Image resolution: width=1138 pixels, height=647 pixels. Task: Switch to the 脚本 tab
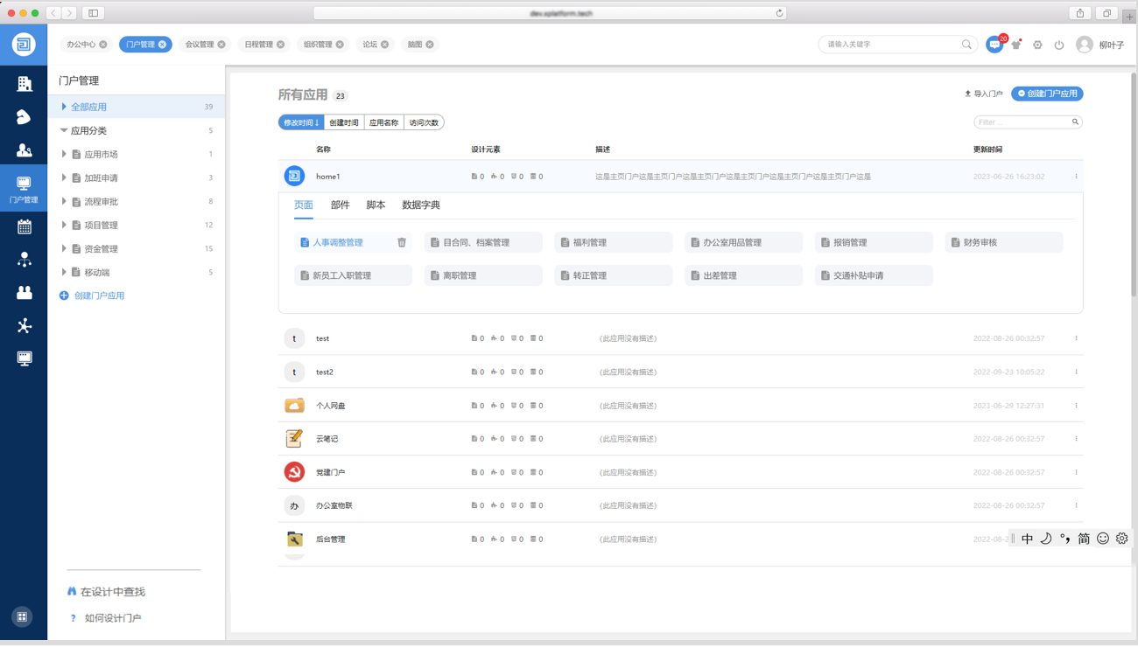point(376,205)
